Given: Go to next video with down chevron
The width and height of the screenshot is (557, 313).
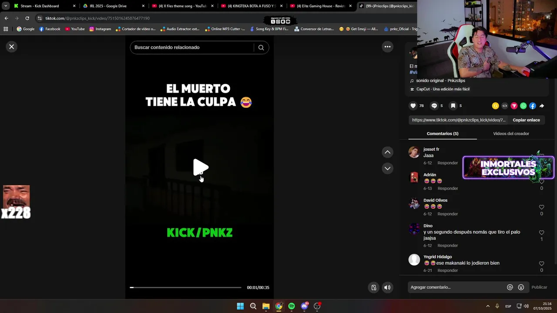Looking at the screenshot, I should tap(387, 168).
